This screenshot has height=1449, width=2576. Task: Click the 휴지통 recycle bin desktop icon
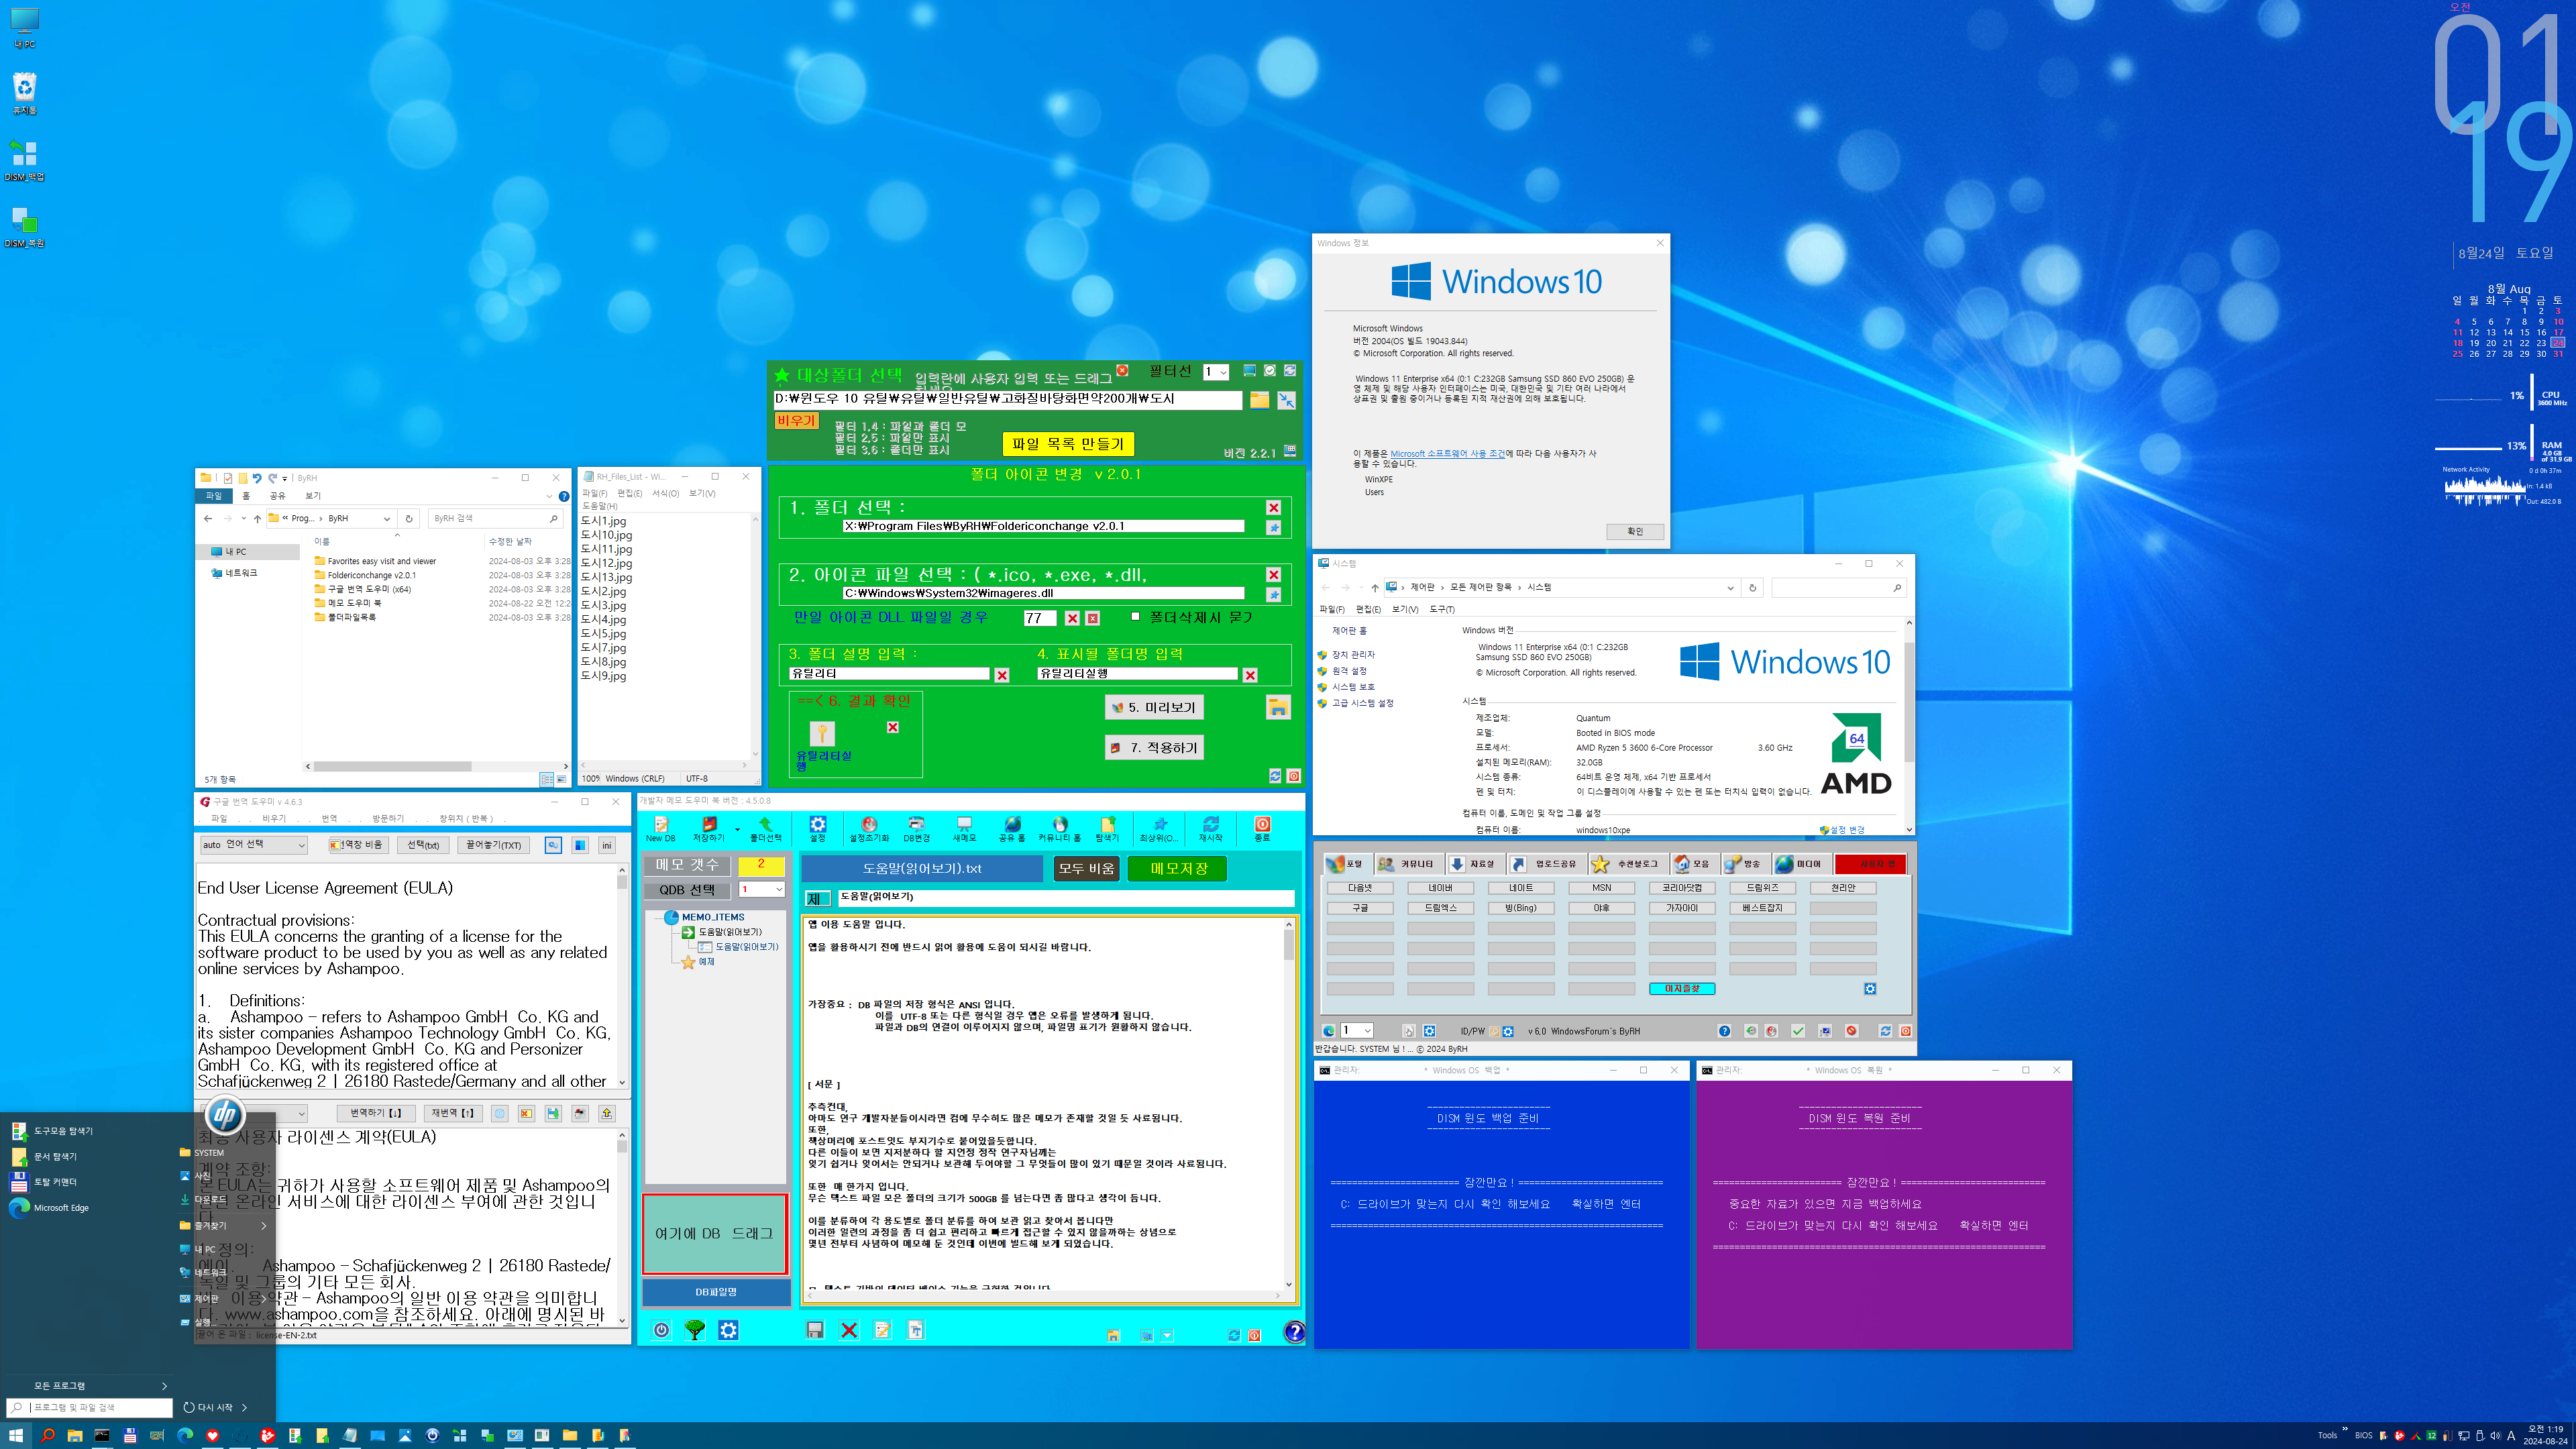click(x=25, y=93)
